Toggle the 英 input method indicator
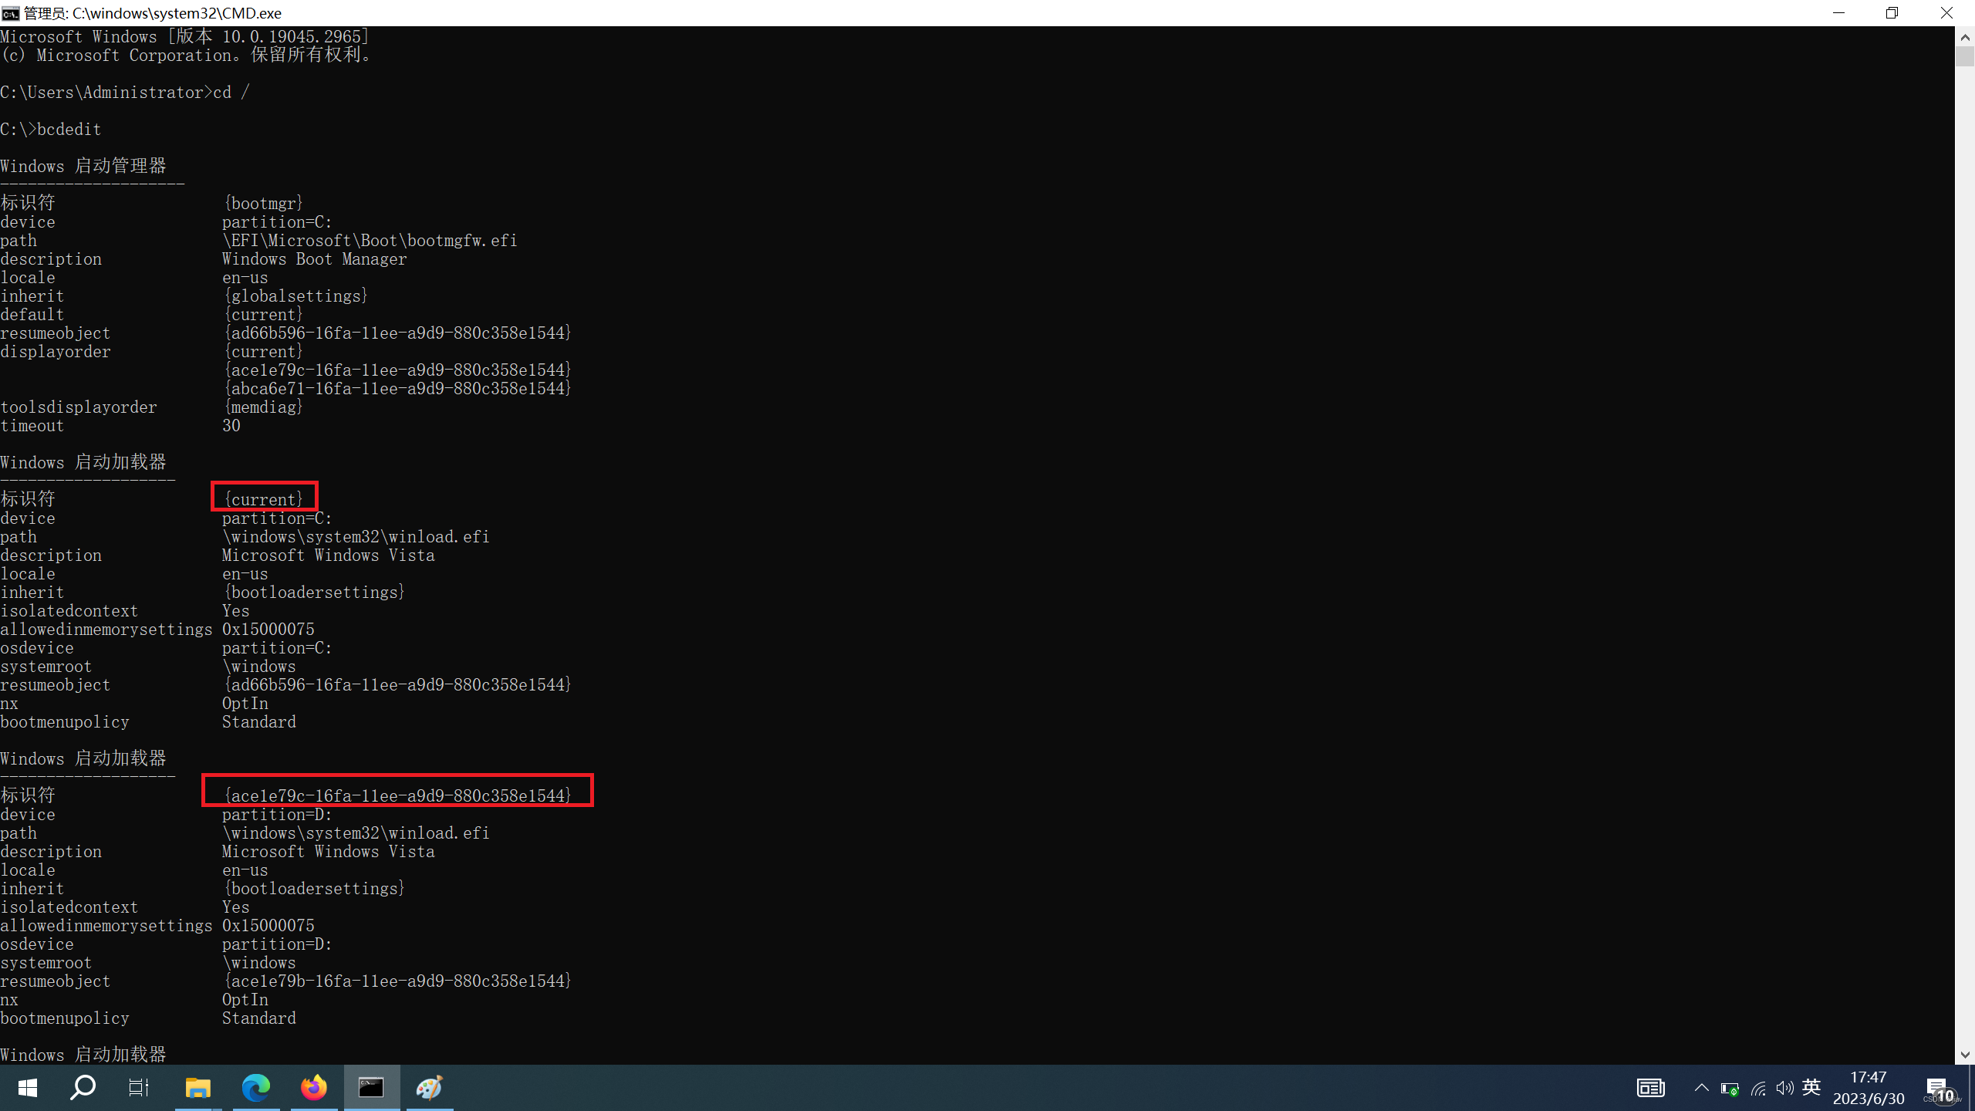Screen dimensions: 1975x1111 (x=1811, y=1088)
